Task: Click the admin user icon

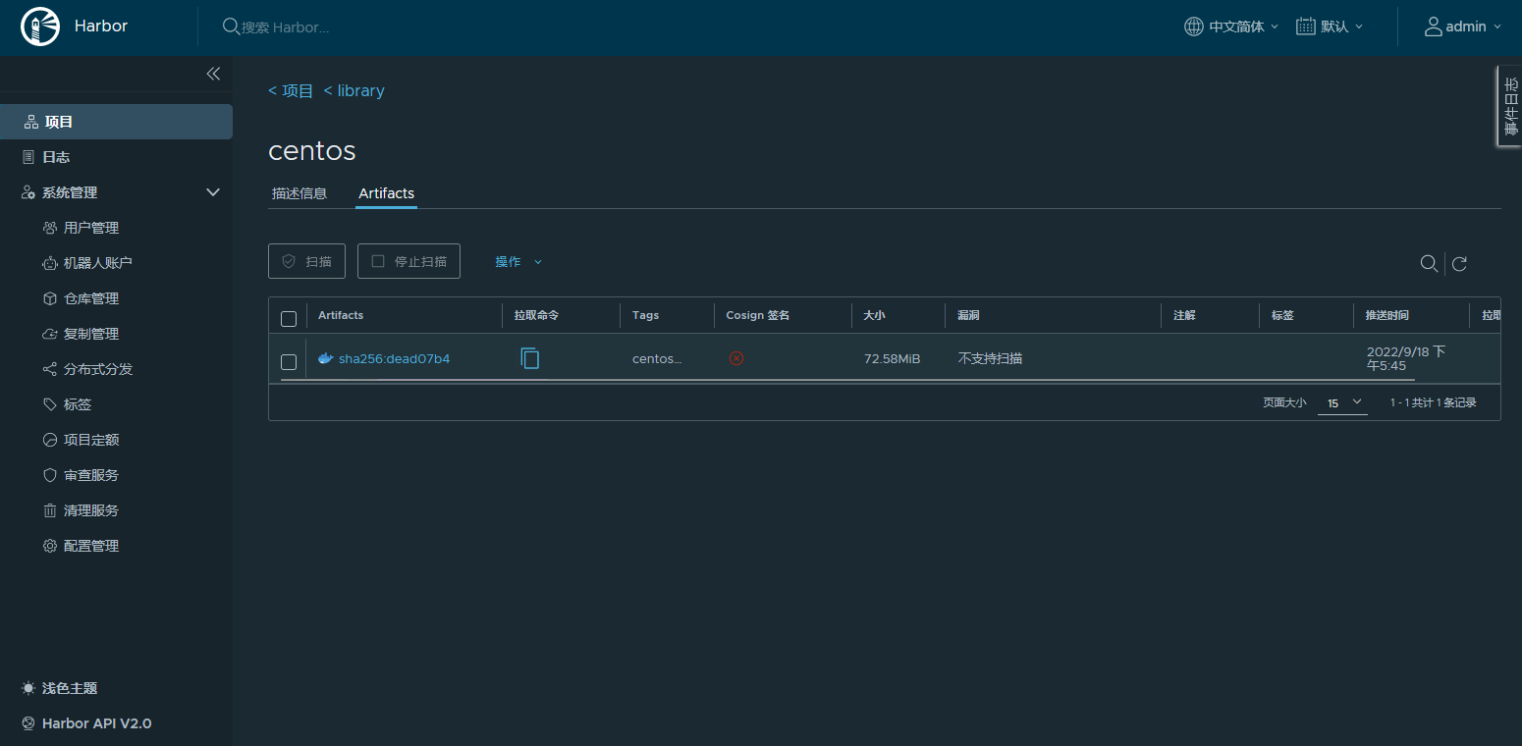Action: [1434, 27]
